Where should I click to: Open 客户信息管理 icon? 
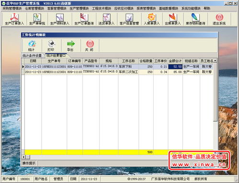pyautogui.click(x=129, y=19)
